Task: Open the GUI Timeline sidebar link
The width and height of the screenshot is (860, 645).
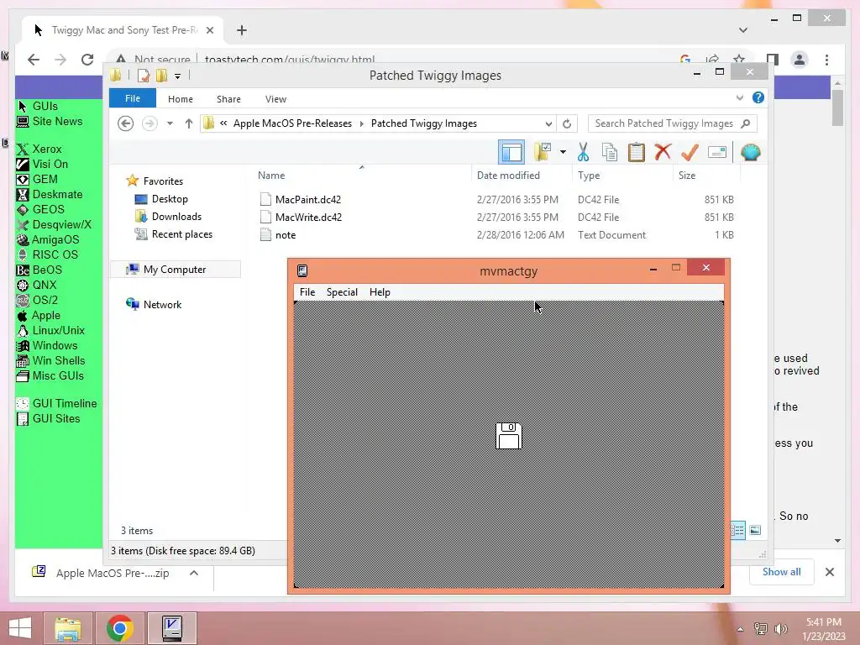Action: point(64,403)
